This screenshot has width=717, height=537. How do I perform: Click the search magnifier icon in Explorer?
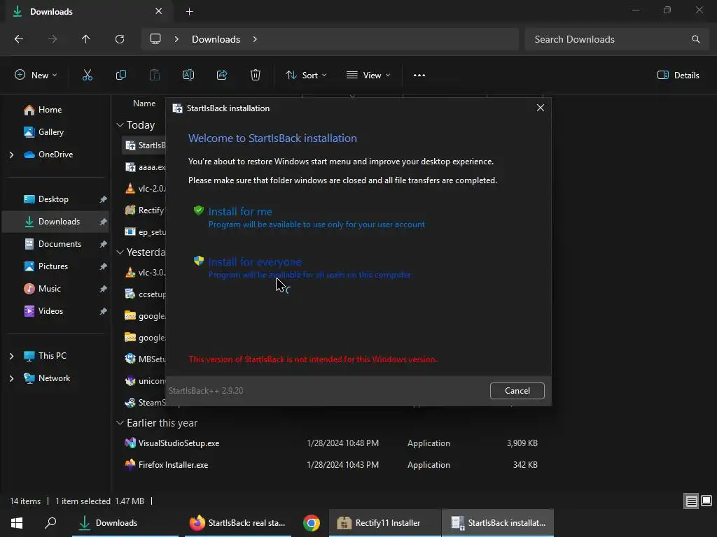[x=695, y=39]
